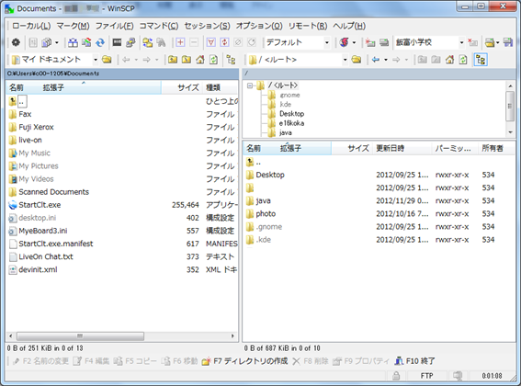Image resolution: width=521 pixels, height=386 pixels.
Task: Click F7 ディレクトリの作成 button
Action: pyautogui.click(x=245, y=361)
